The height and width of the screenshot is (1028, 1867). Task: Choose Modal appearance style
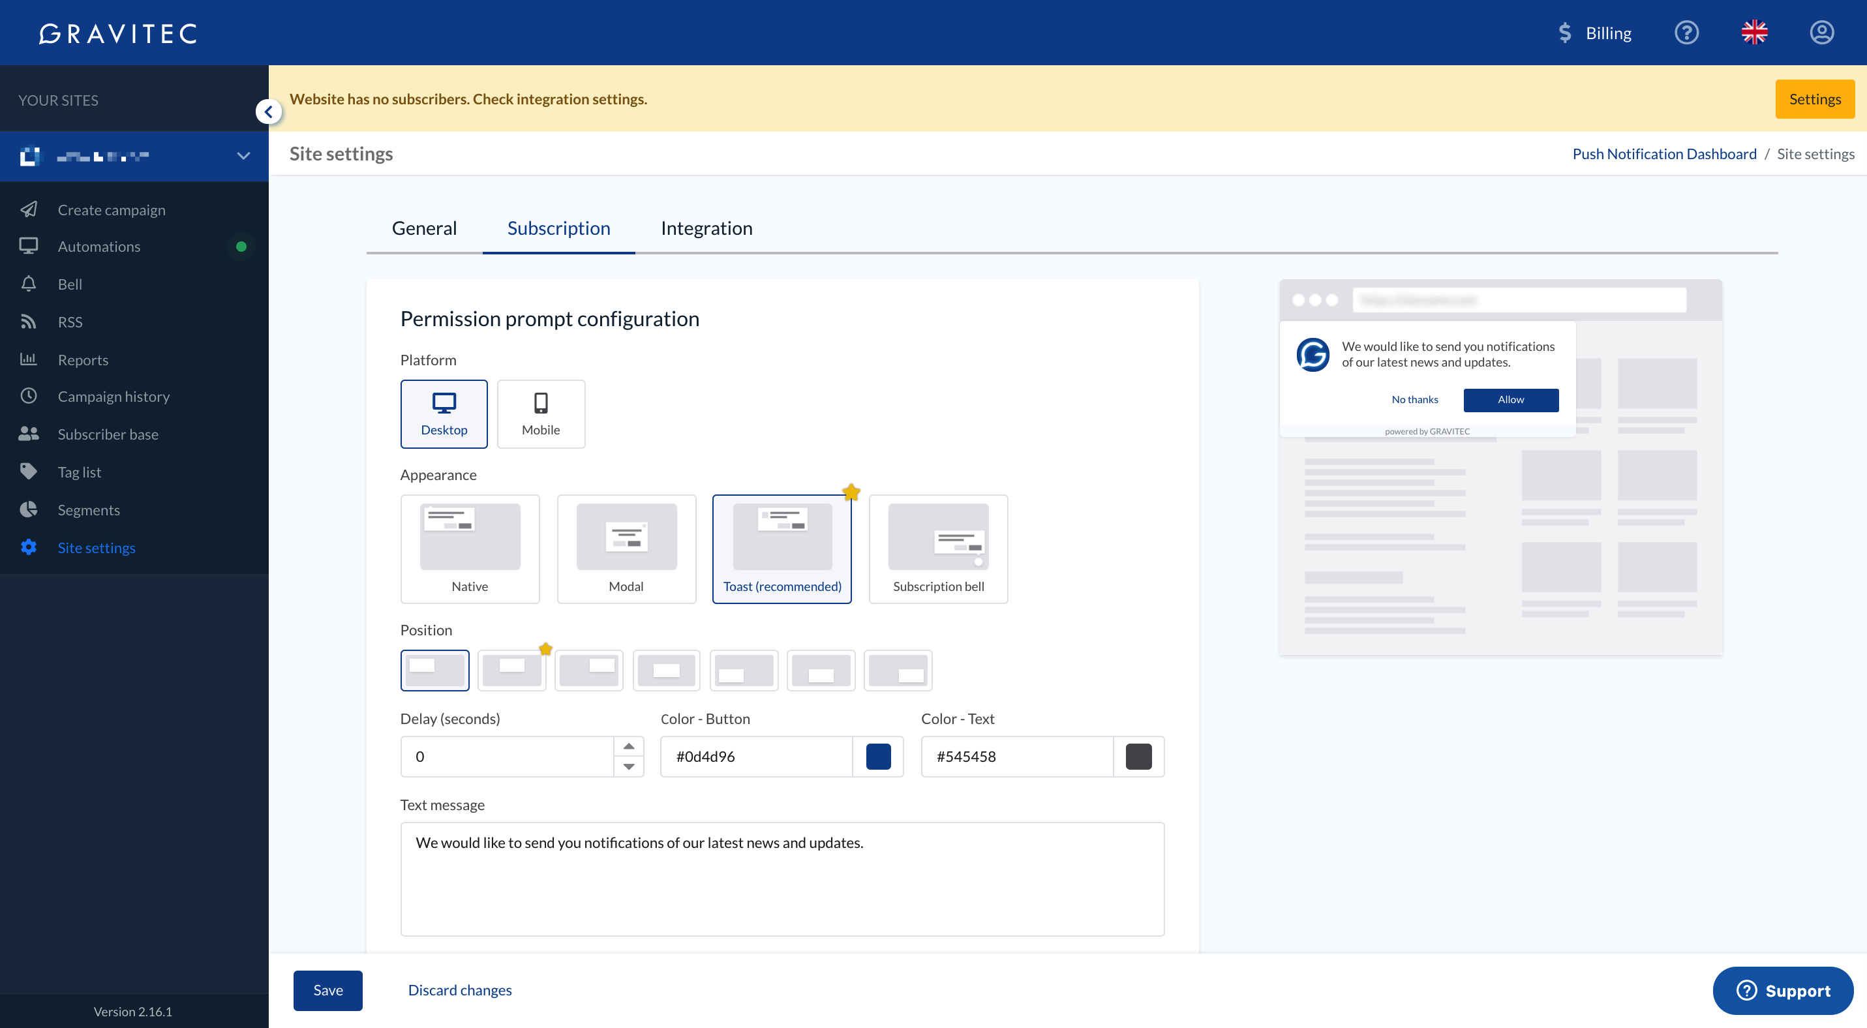coord(626,549)
